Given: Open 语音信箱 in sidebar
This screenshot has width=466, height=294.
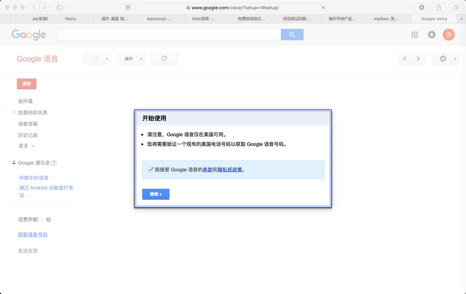Looking at the screenshot, I should [27, 124].
